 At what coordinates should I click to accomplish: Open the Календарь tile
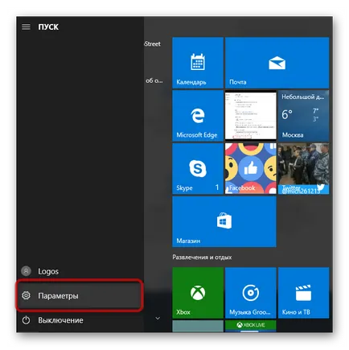[198, 63]
